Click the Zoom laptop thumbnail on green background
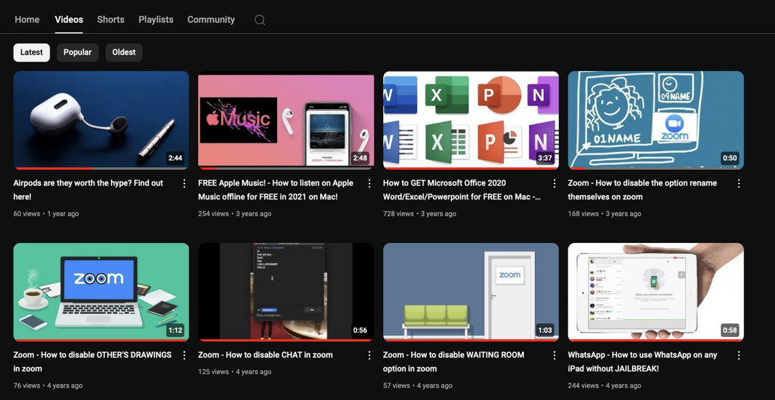 point(101,292)
